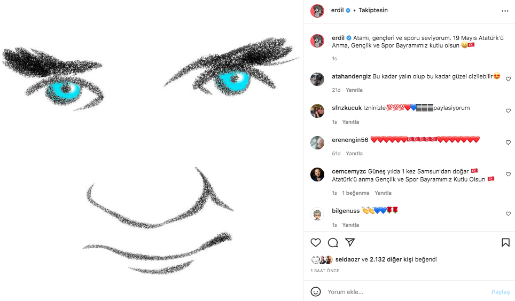Share post via paper plane icon

click(350, 242)
